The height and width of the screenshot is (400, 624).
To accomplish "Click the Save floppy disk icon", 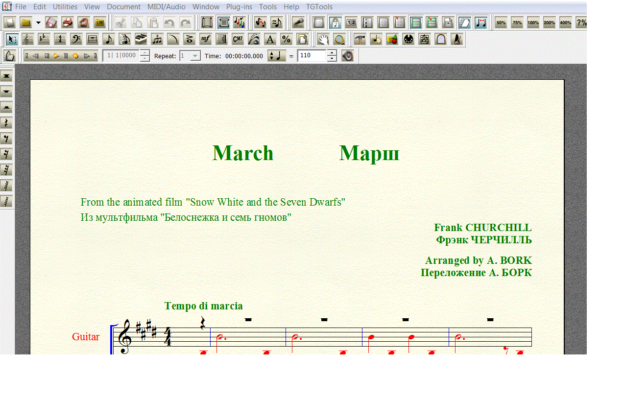I will pos(51,22).
